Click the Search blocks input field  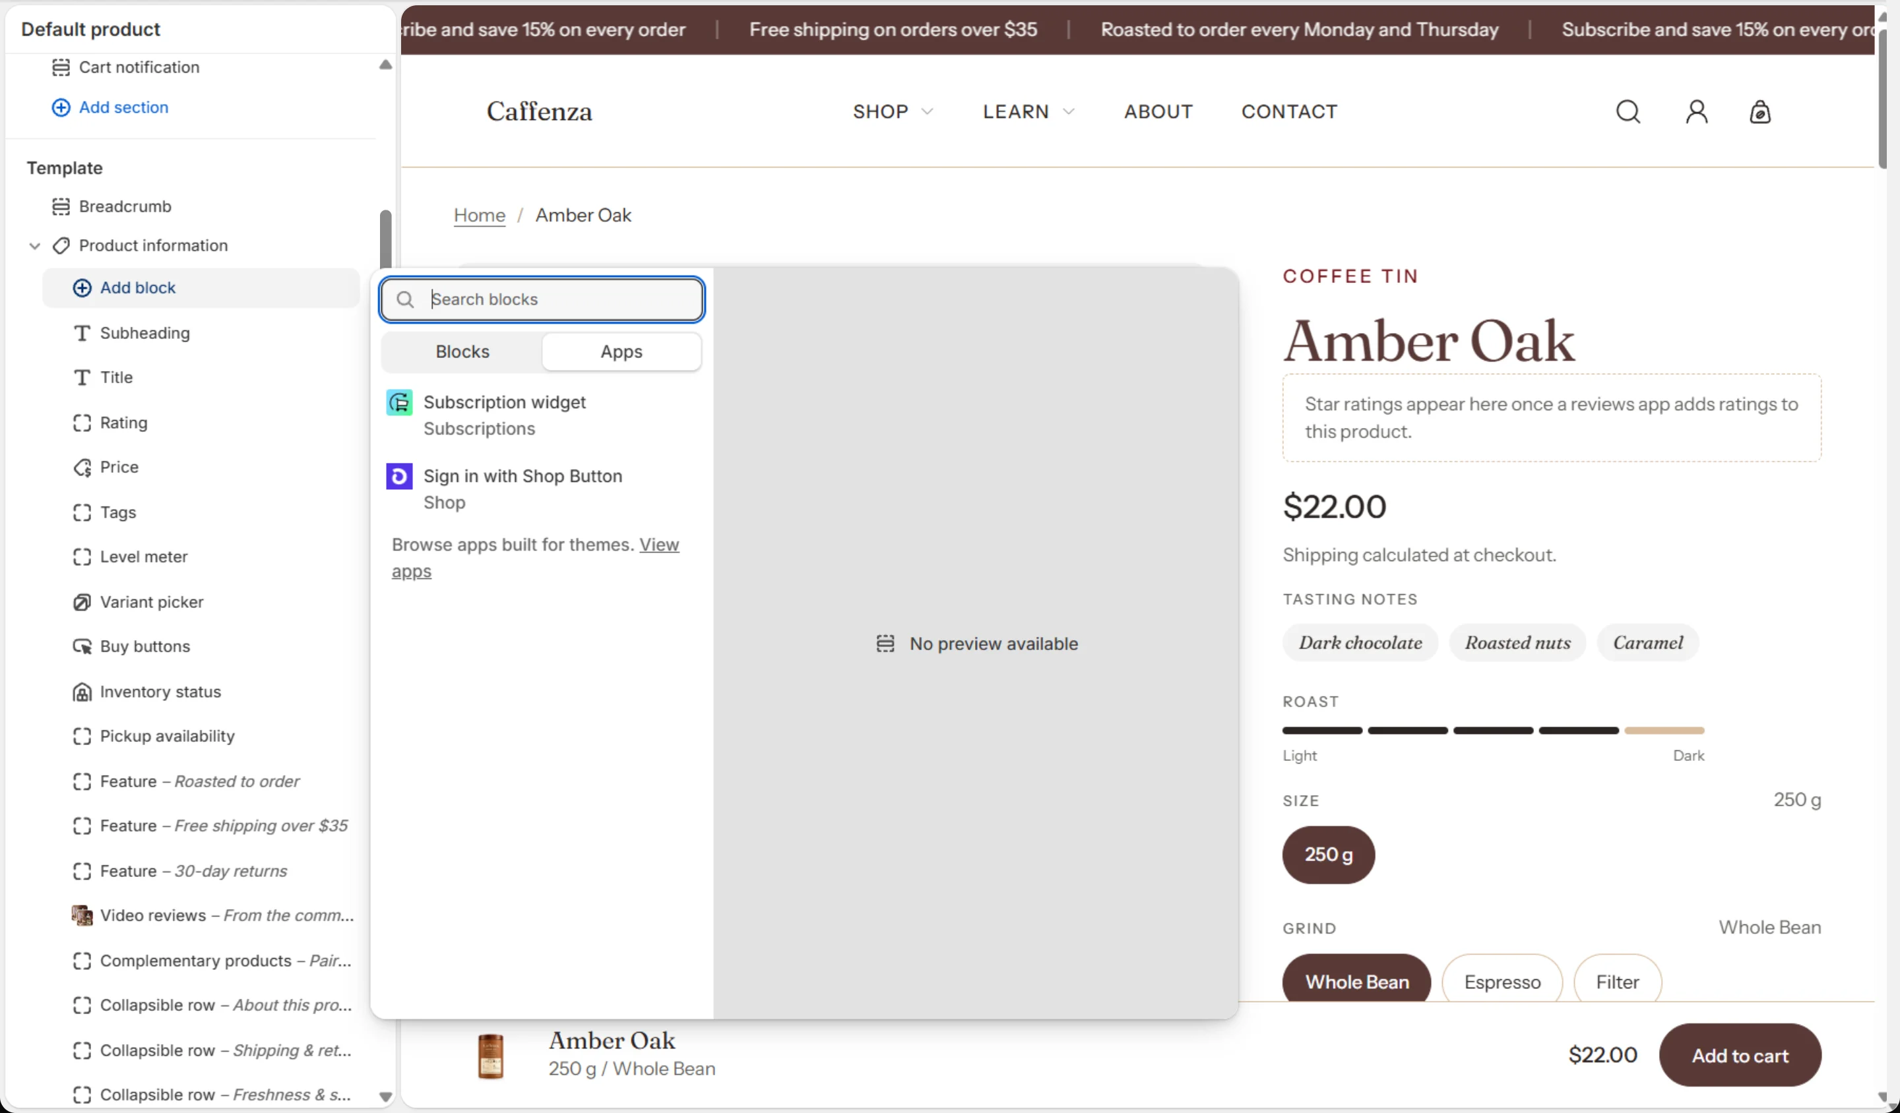(x=542, y=299)
